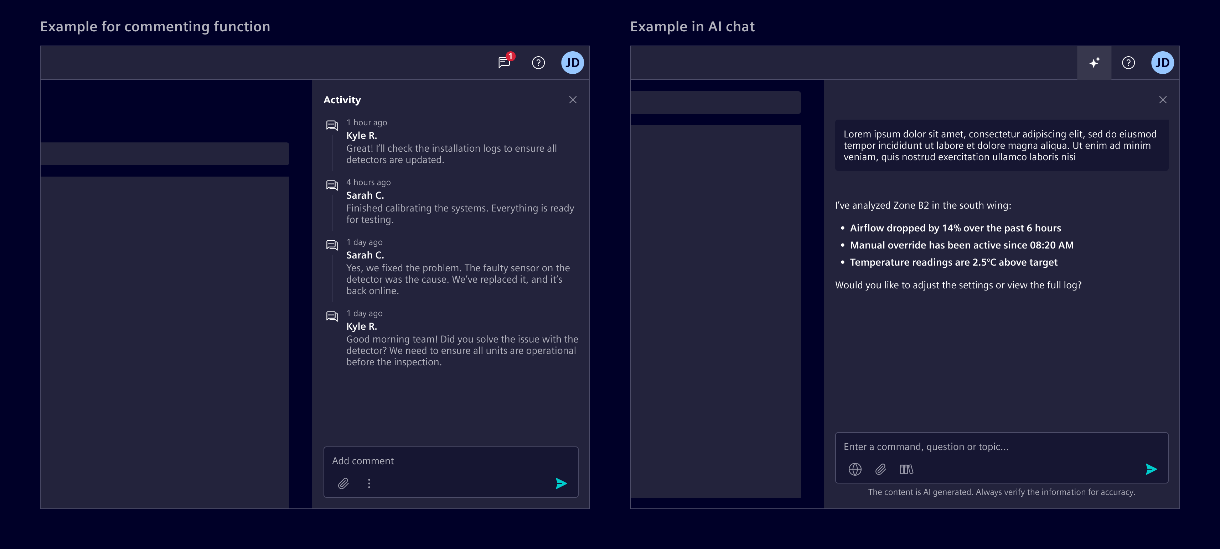Close the AI chat panel
Image resolution: width=1220 pixels, height=549 pixels.
coord(1163,100)
